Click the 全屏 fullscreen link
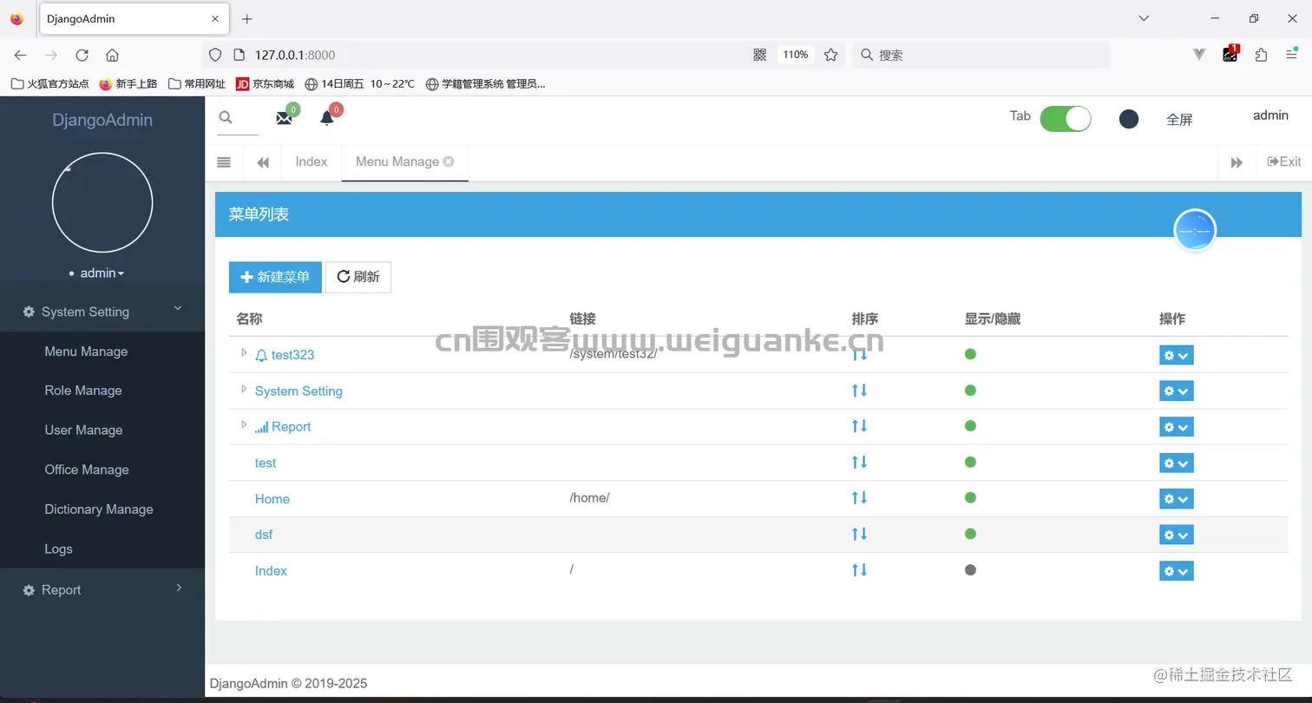Image resolution: width=1312 pixels, height=703 pixels. pyautogui.click(x=1179, y=120)
